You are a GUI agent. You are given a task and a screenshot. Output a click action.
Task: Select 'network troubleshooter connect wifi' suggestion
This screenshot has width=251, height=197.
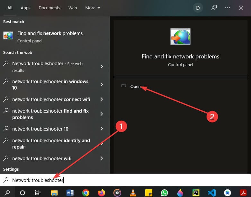pyautogui.click(x=55, y=99)
